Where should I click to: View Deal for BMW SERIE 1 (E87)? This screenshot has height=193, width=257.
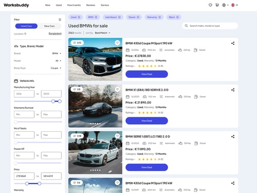146,167
